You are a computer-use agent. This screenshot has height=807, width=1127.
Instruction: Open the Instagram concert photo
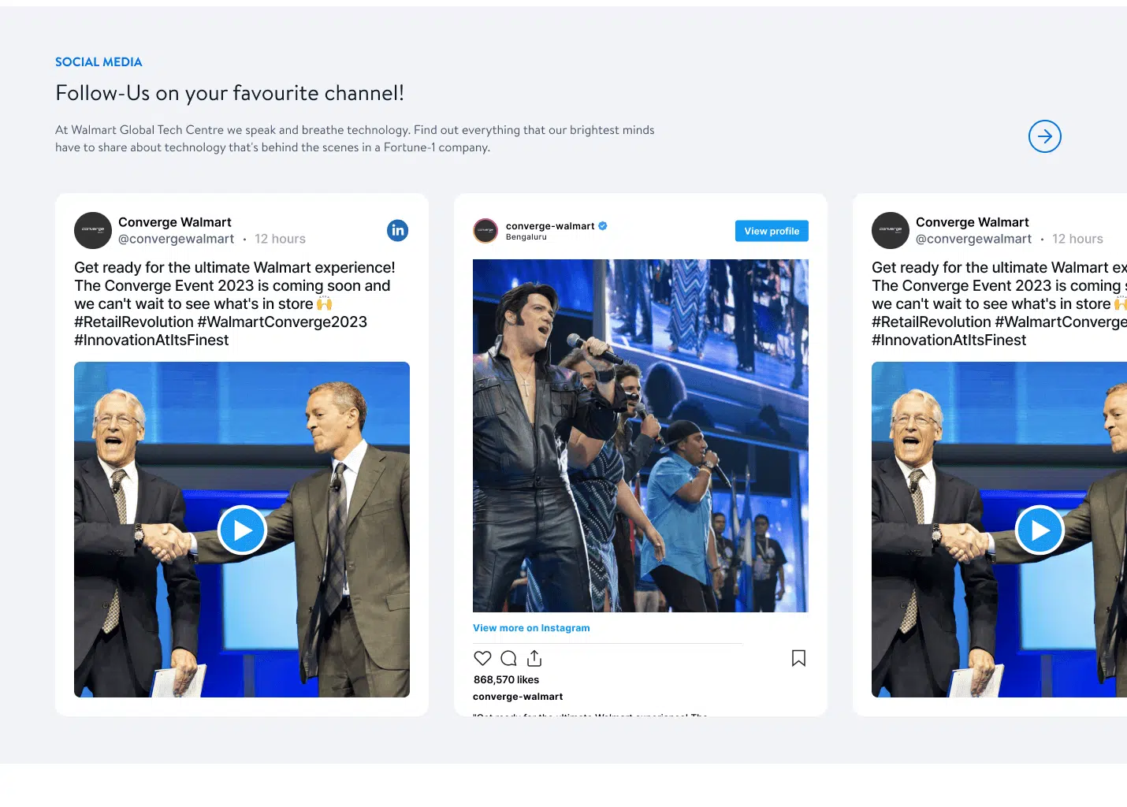(x=640, y=435)
